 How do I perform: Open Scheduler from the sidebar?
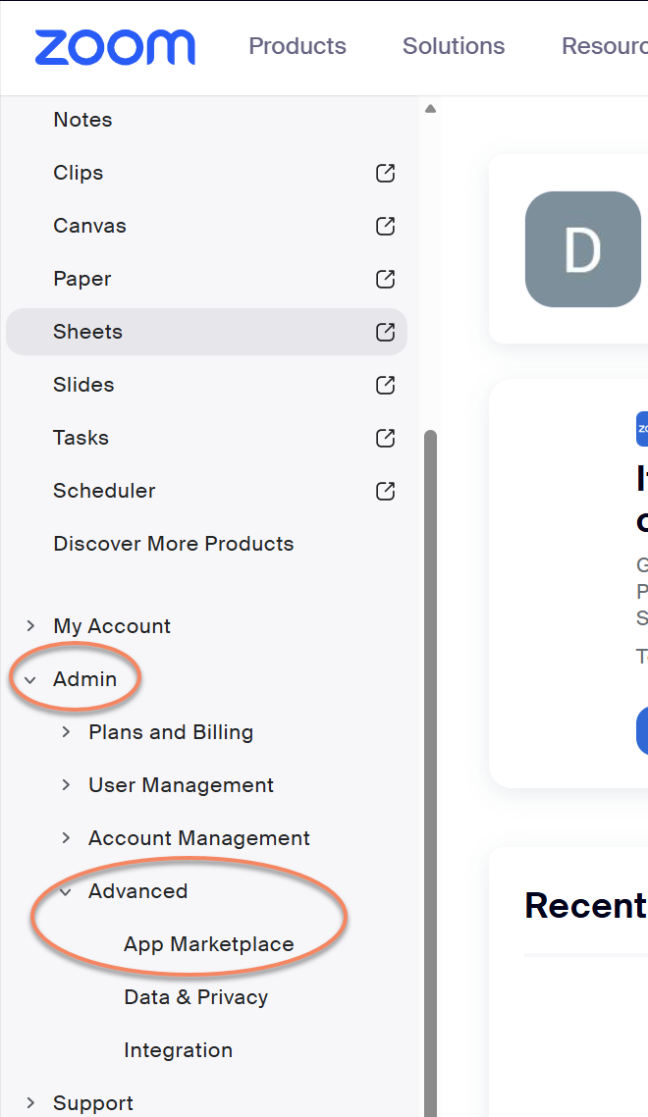click(104, 491)
